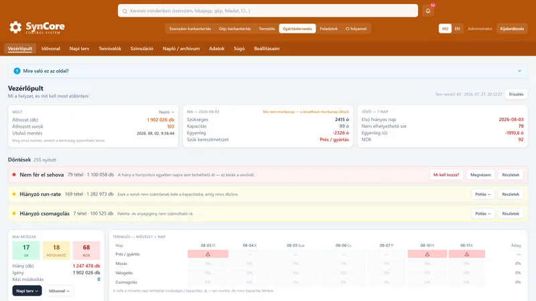
Task: Open Gép-karbantartás module
Action: pos(235,29)
